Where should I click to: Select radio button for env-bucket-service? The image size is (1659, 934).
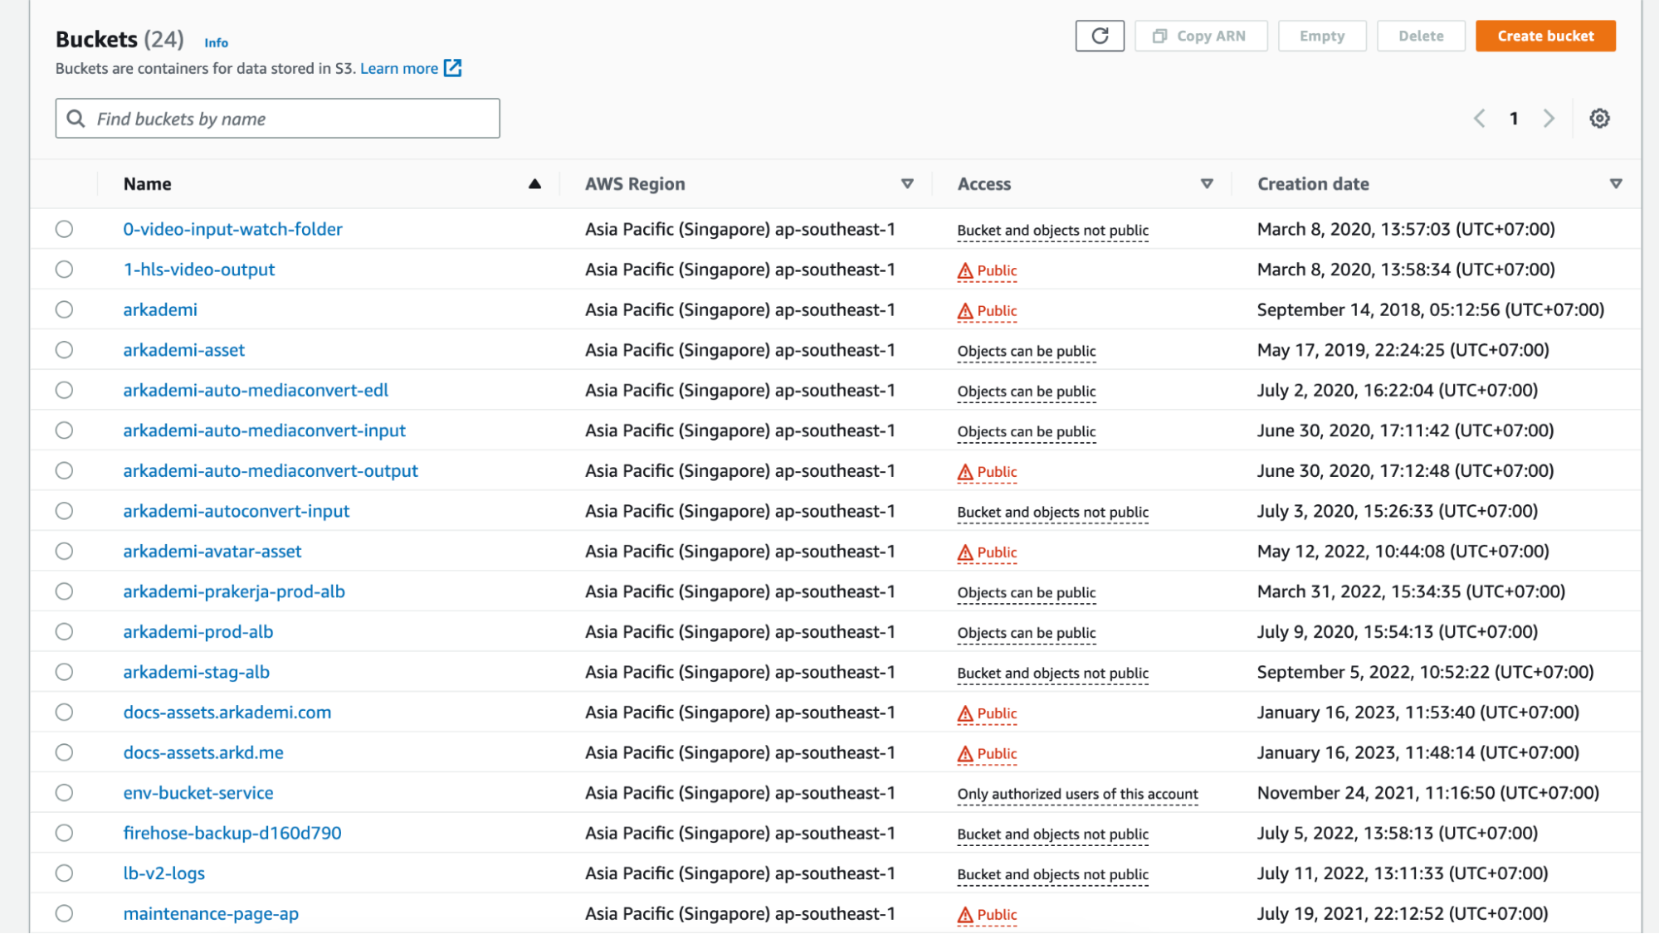[64, 792]
